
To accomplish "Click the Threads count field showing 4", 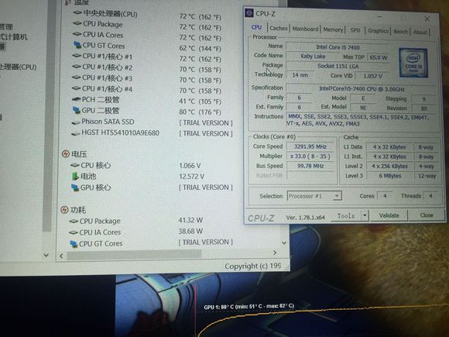I will 430,196.
